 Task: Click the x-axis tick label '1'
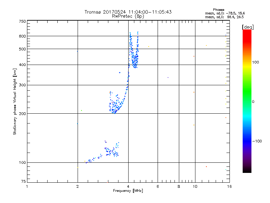(x=27, y=186)
